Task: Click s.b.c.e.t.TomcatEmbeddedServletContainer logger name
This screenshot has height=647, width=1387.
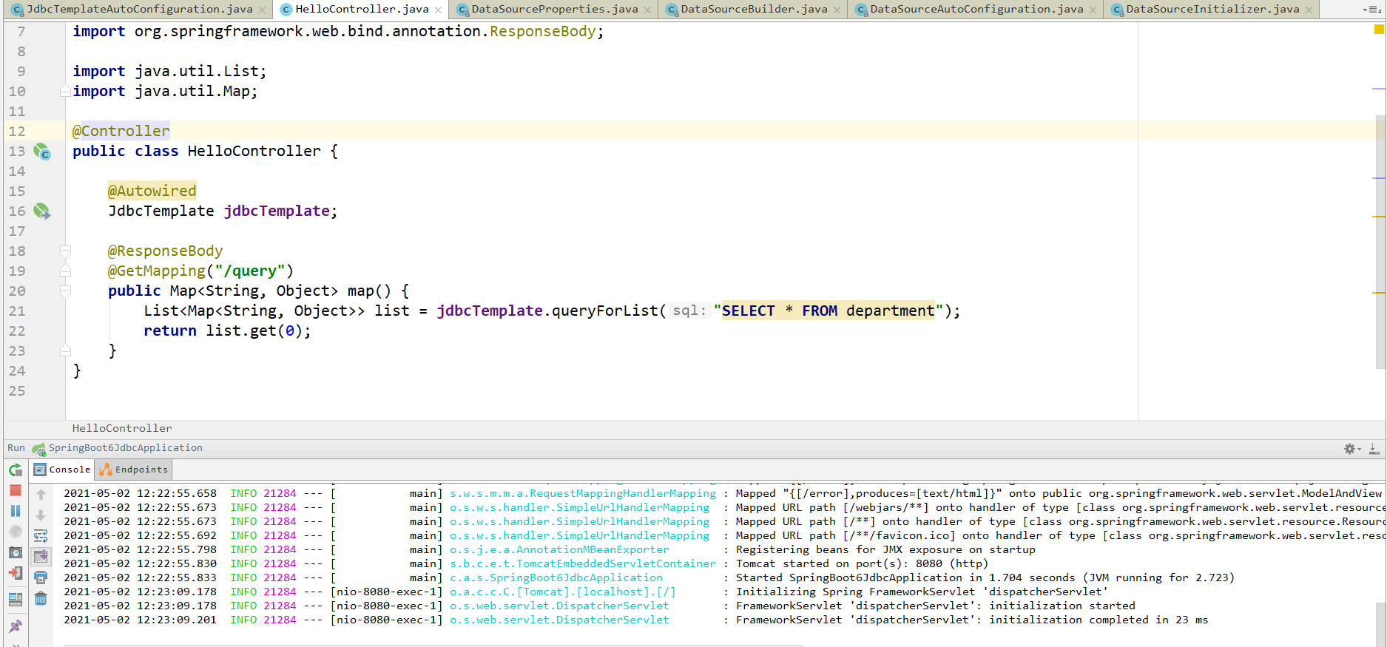Action: 583,563
